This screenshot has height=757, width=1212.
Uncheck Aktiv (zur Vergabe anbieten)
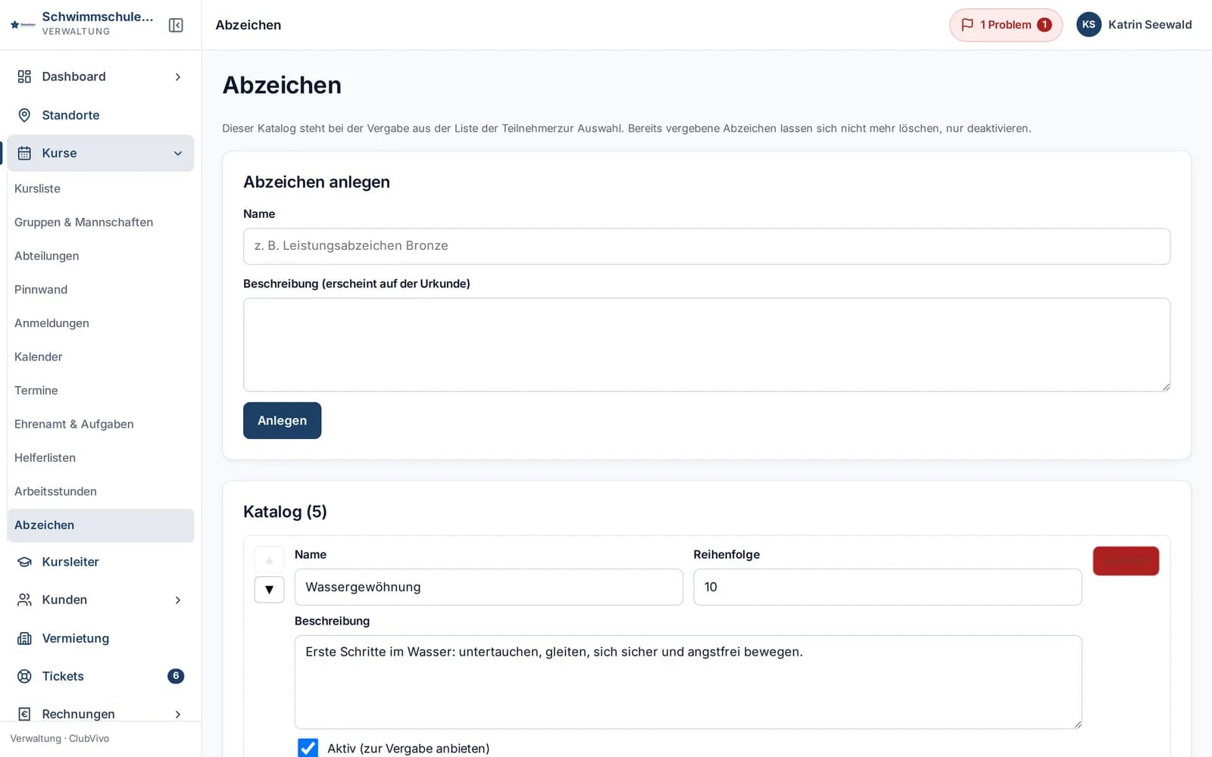pos(308,748)
